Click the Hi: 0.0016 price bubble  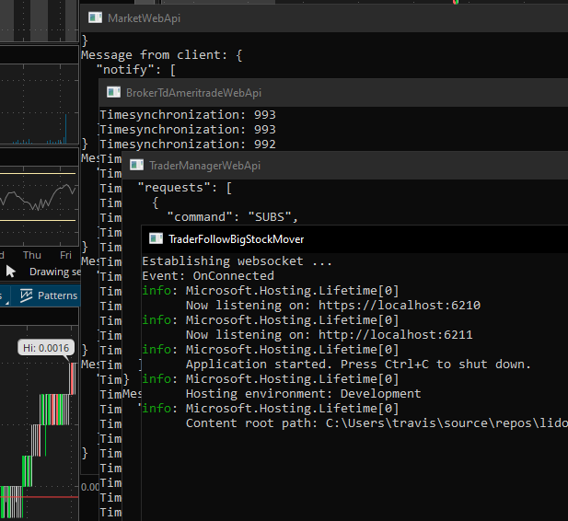[x=46, y=348]
